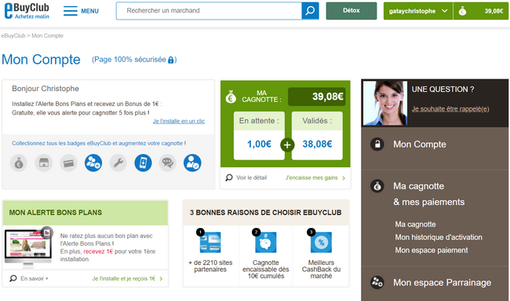Click '+ de 2210 sites partenaires' text
This screenshot has width=510, height=301.
coord(210,266)
